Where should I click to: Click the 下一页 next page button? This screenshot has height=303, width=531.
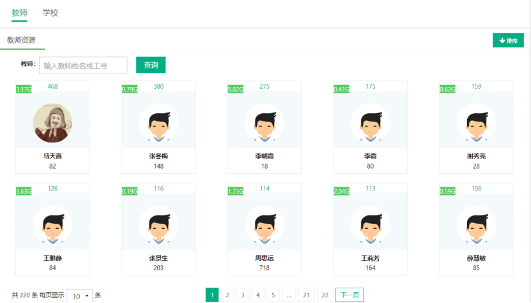349,295
